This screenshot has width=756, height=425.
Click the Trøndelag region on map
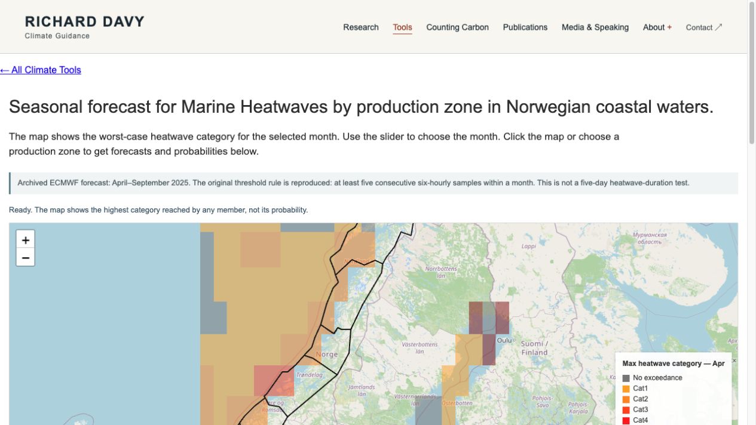[x=310, y=375]
